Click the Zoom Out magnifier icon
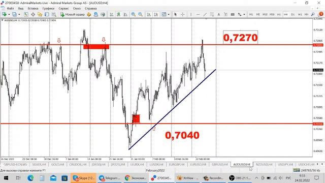The image size is (325, 183). [x=140, y=14]
